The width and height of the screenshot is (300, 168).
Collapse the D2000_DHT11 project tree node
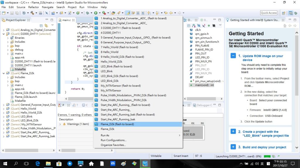4,34
